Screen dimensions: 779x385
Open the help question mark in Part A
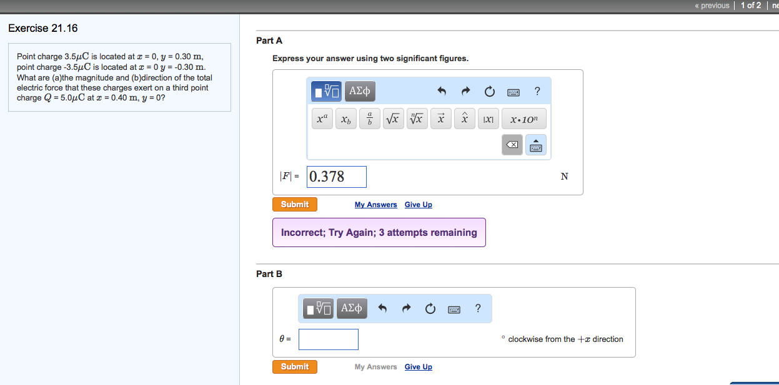coord(537,92)
